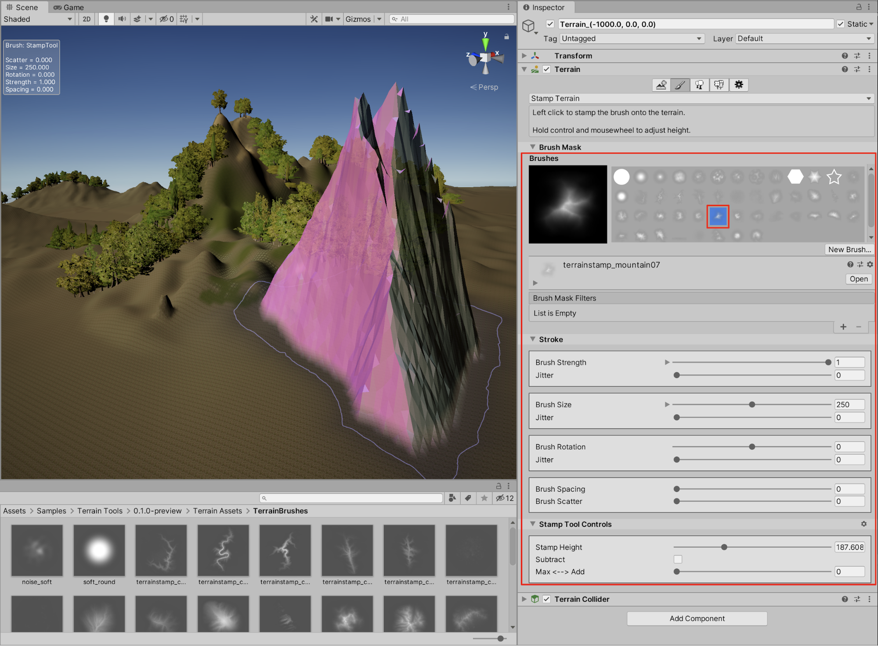The height and width of the screenshot is (646, 878).
Task: Click the Add Component button
Action: click(697, 618)
